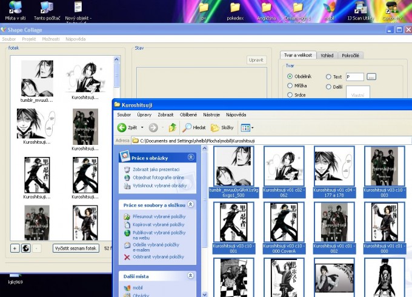This screenshot has width=412, height=297.
Task: Click scroll up arrow in photo list
Action: coord(117,59)
